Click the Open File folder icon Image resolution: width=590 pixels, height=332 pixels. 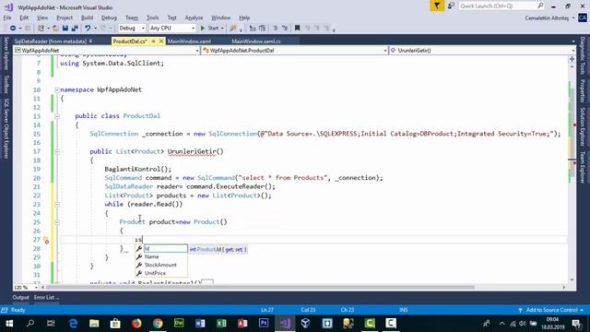tap(55, 29)
